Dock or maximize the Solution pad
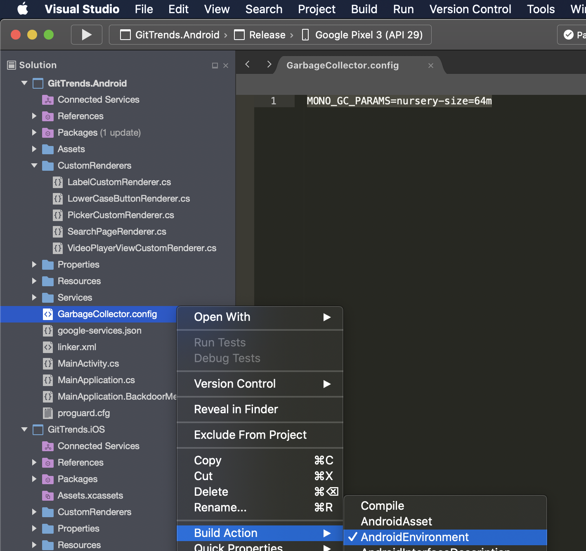The height and width of the screenshot is (551, 586). 215,66
